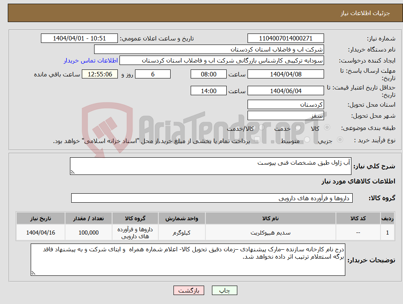
Task: Click the جزئیات اطلاعات نیاز header title
Action: (x=365, y=13)
